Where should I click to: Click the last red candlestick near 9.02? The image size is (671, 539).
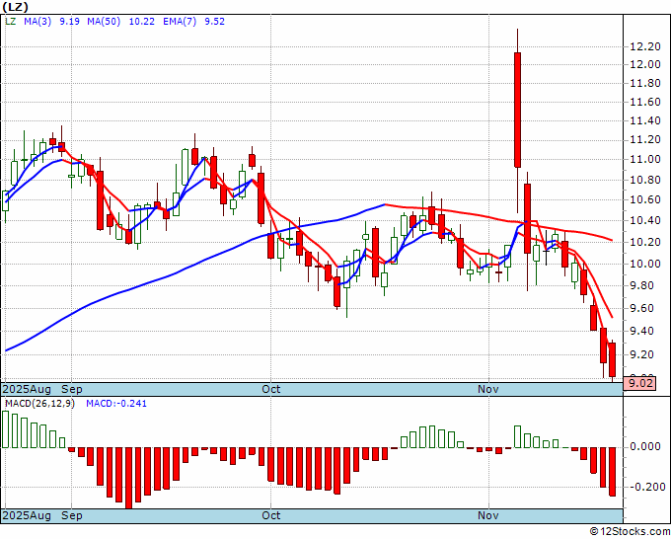[613, 359]
